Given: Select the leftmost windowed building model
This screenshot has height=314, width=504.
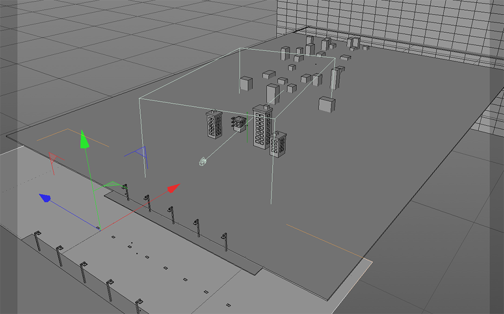Looking at the screenshot, I should click(214, 124).
